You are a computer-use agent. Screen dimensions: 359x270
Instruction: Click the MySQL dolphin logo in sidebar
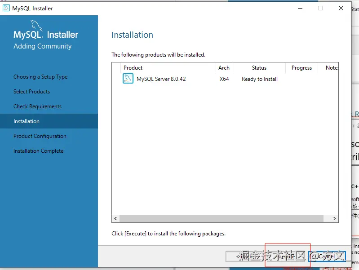[36, 25]
